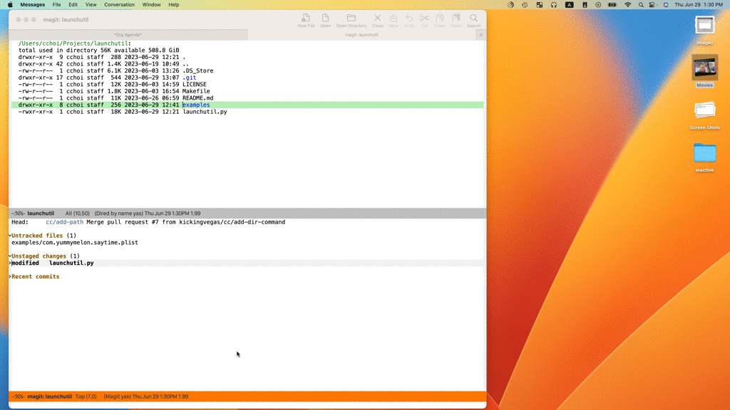Click the date and time in menu bar
Screen dimensions: 730x410
tap(699, 5)
